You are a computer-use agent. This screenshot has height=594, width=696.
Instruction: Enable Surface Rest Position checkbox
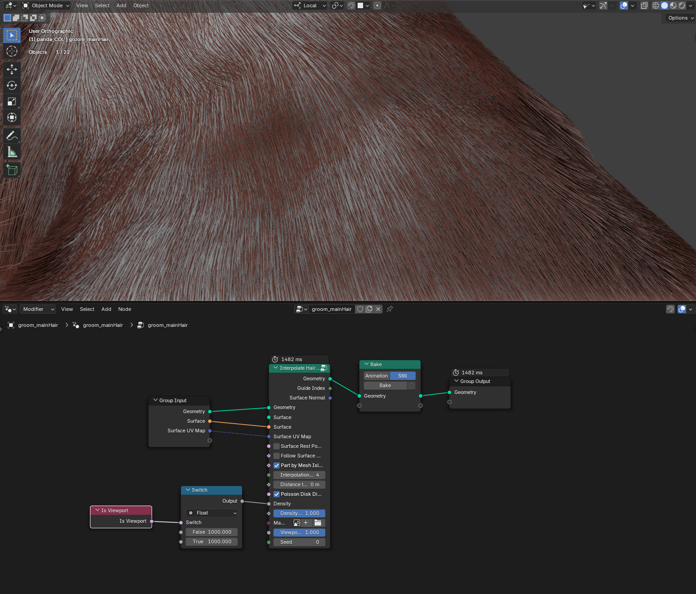click(x=277, y=446)
